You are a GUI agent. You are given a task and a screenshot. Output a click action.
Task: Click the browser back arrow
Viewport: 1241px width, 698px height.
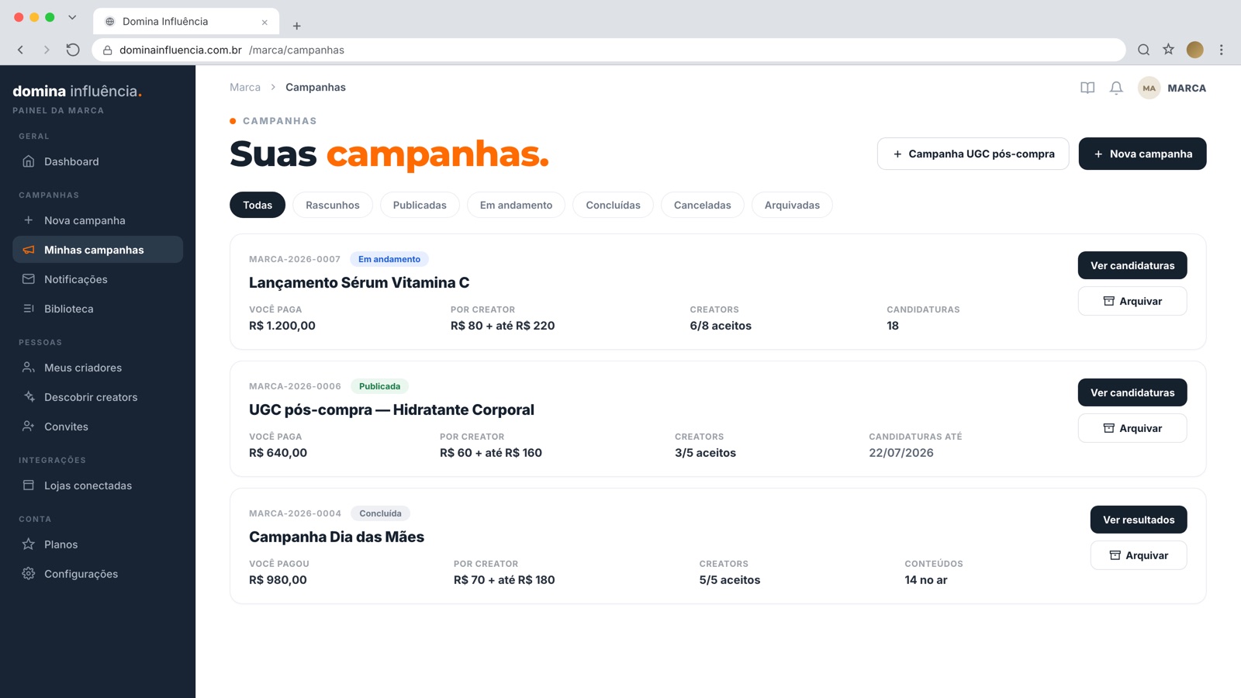[21, 50]
